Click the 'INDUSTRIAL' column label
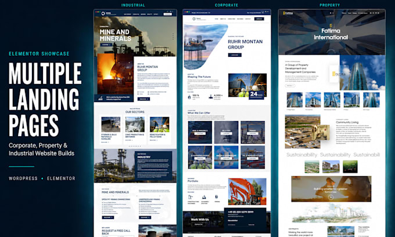 (133, 5)
